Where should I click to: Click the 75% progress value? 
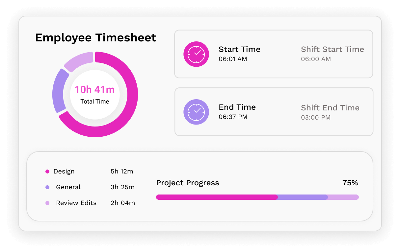coord(350,183)
